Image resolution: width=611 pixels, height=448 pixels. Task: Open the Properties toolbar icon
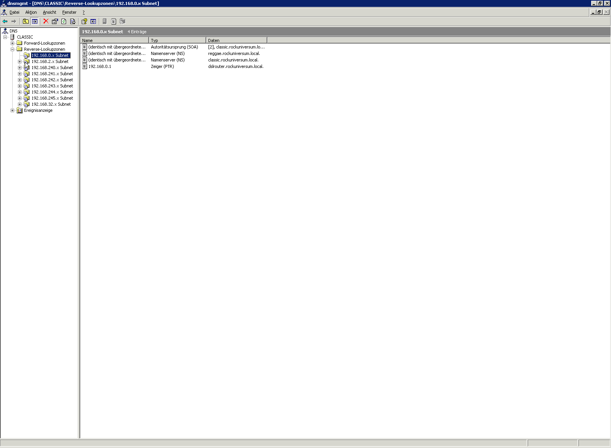[55, 21]
